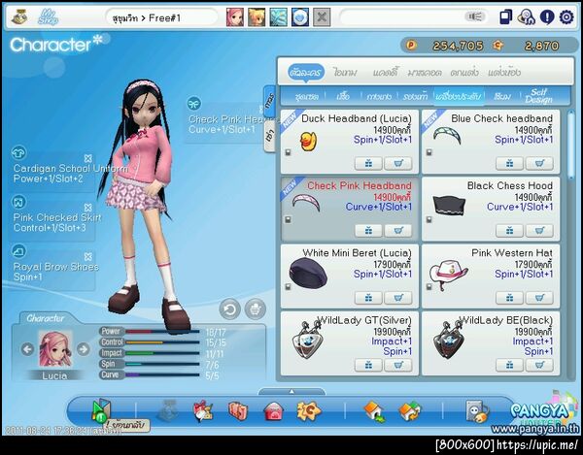
Task: Open the เสื้อ sub-tab
Action: pyautogui.click(x=342, y=96)
